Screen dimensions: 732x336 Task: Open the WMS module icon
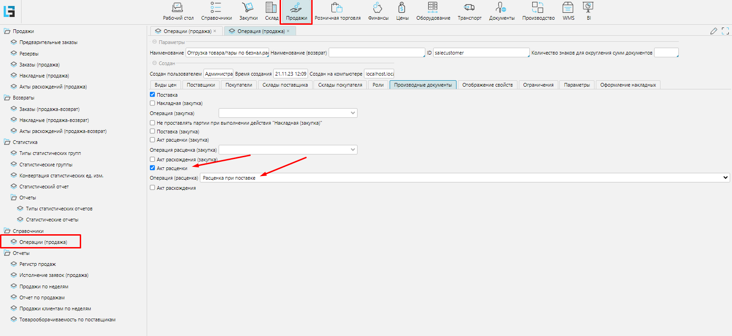(568, 8)
